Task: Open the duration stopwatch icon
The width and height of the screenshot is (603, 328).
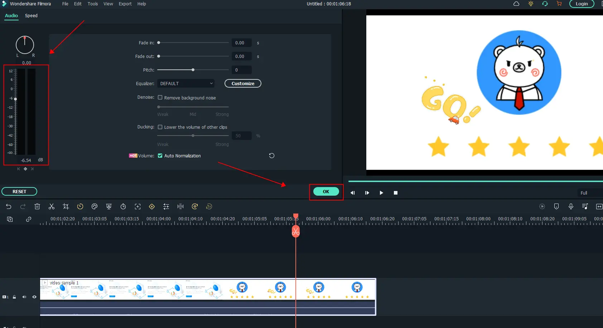Action: pyautogui.click(x=123, y=206)
